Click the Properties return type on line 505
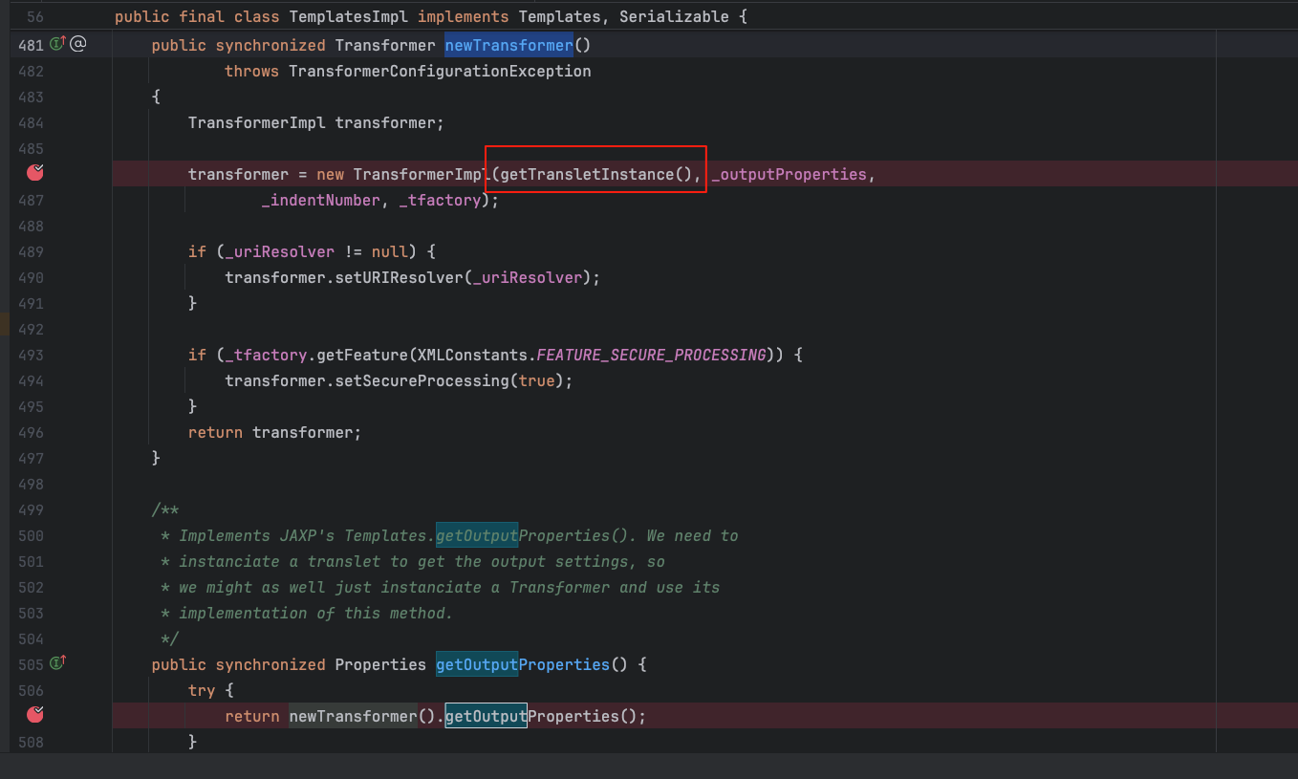The image size is (1298, 779). pyautogui.click(x=380, y=664)
